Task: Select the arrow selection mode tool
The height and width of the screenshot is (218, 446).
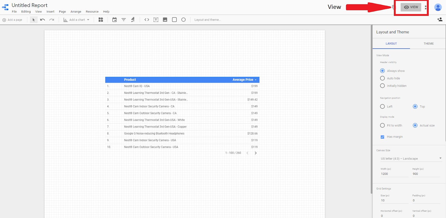Action: click(34, 20)
